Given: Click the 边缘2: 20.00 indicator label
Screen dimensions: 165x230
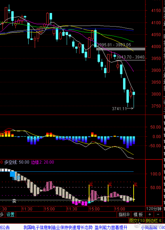Looking at the screenshot, I should tap(42, 162).
